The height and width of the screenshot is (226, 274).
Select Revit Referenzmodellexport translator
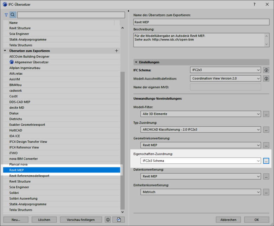click(61, 176)
